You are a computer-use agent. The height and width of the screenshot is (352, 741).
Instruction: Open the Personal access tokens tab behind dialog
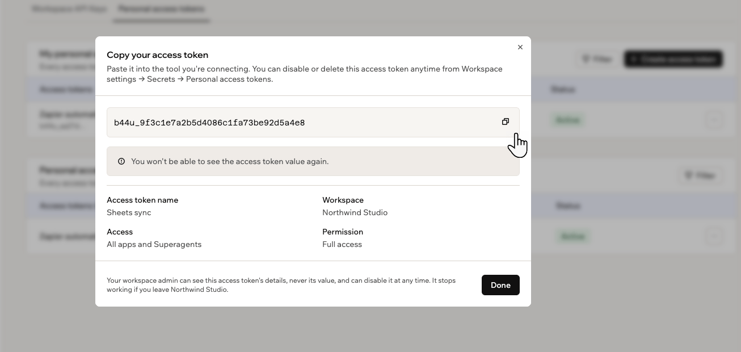pos(161,9)
